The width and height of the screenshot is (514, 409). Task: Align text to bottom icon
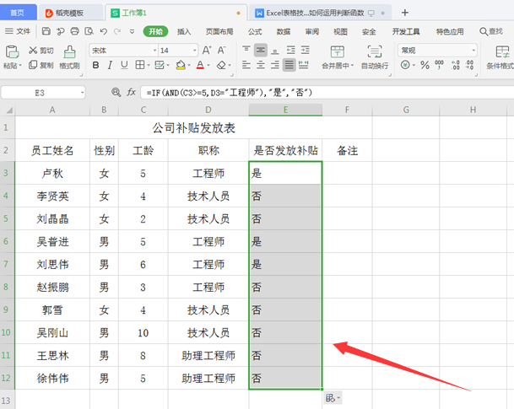pos(275,50)
